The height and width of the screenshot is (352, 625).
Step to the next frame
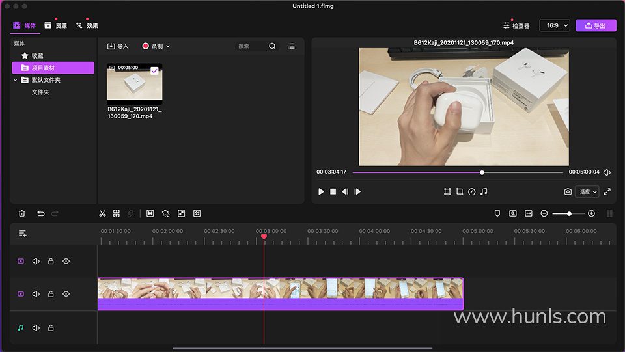[x=357, y=191]
